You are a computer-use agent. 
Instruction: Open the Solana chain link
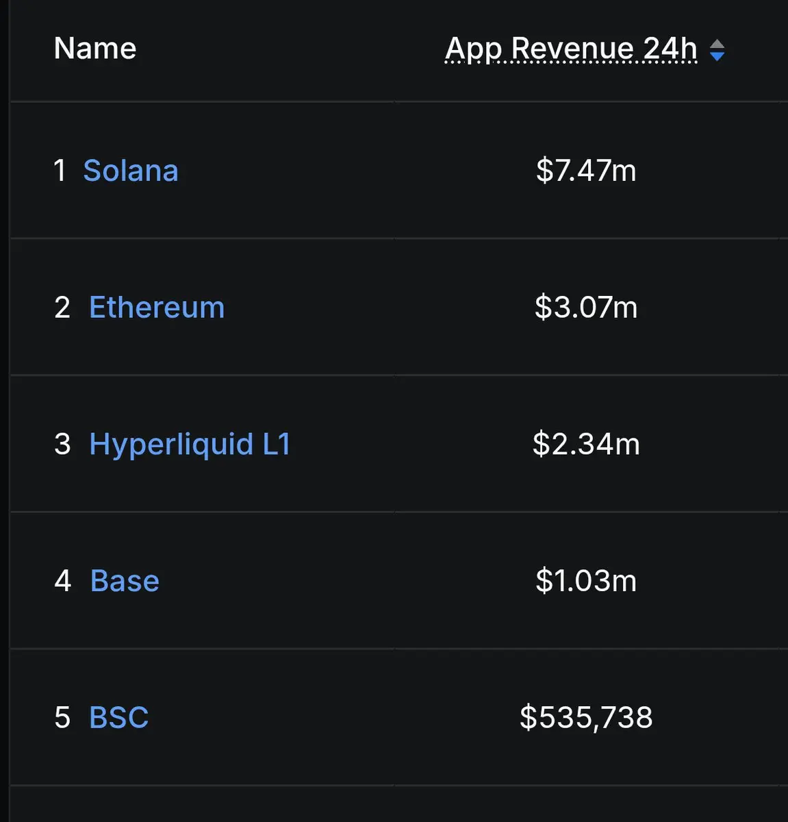click(x=131, y=171)
